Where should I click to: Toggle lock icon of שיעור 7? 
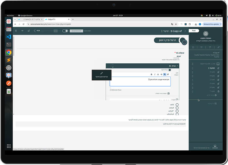point(219,91)
